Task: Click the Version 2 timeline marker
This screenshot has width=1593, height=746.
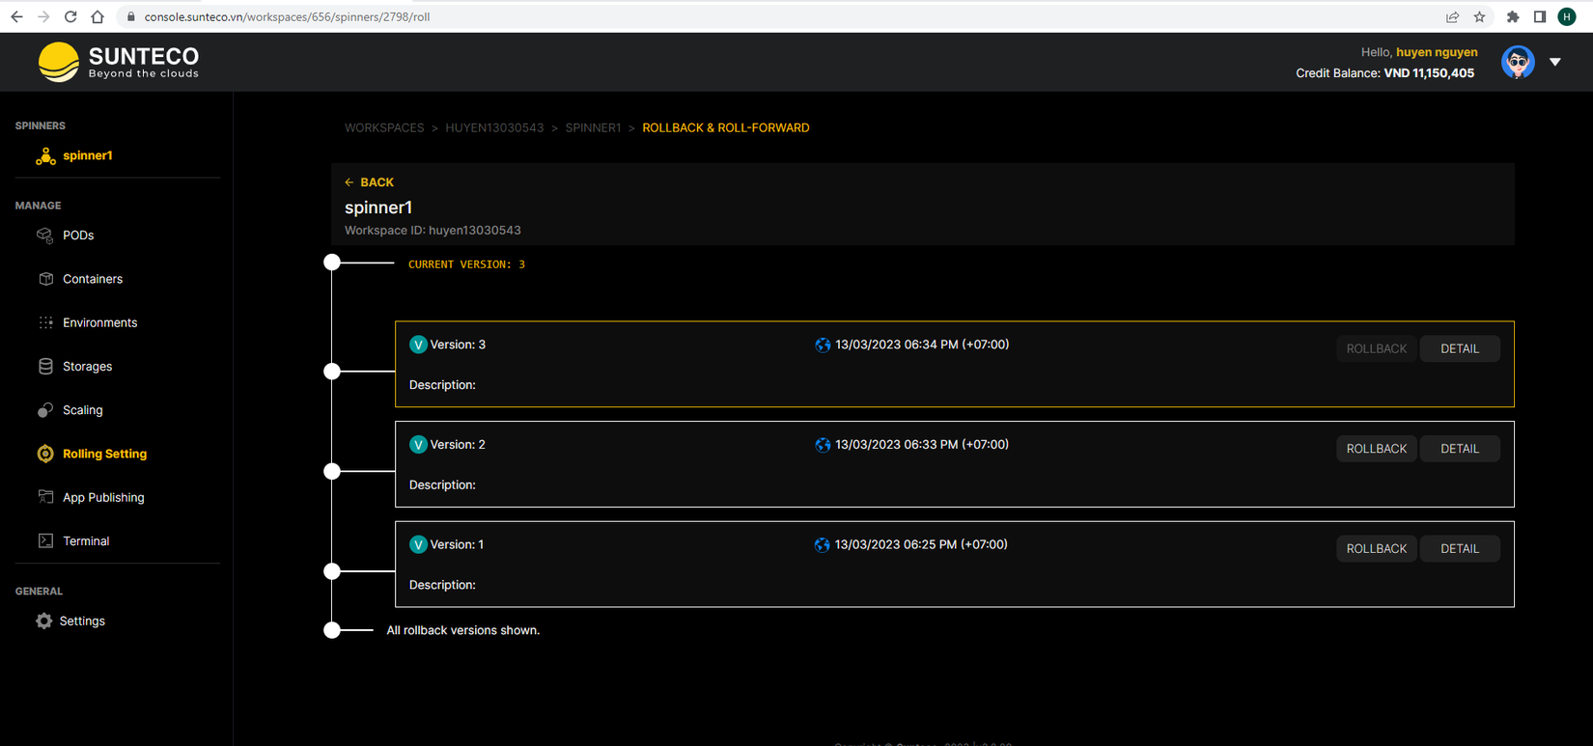Action: point(332,472)
